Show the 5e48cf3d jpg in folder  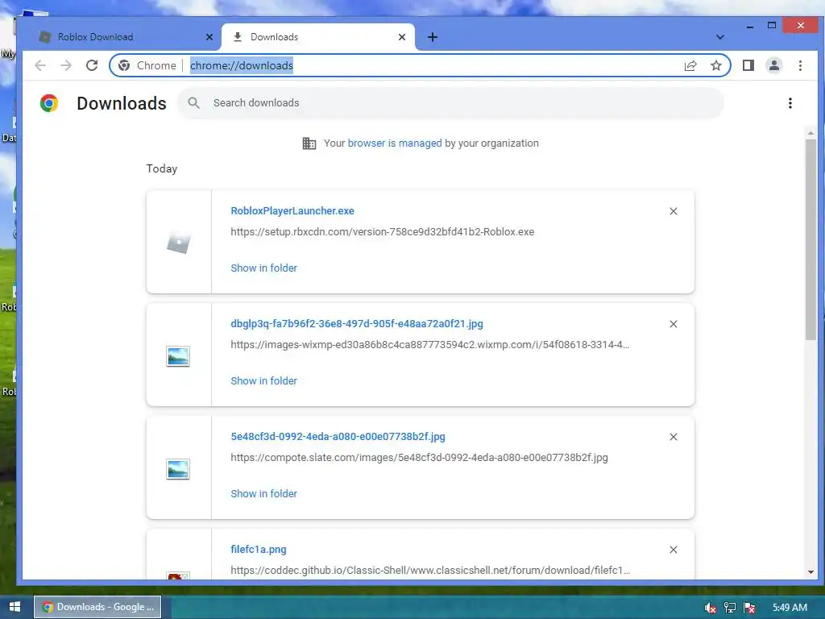tap(263, 493)
